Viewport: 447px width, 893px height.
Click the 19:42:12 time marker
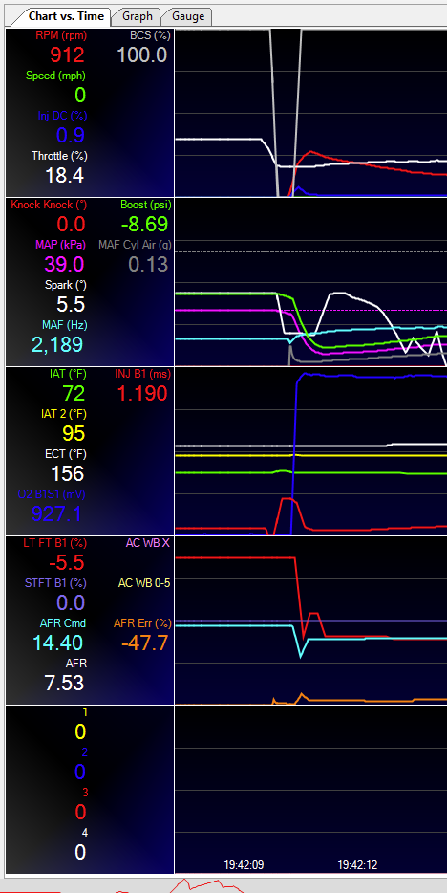point(357,865)
